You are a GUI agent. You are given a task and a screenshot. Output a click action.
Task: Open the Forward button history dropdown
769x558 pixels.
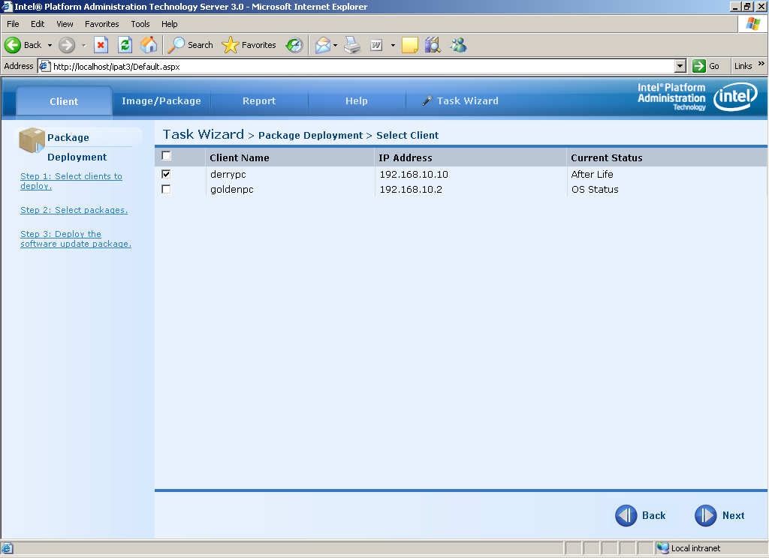click(x=84, y=45)
